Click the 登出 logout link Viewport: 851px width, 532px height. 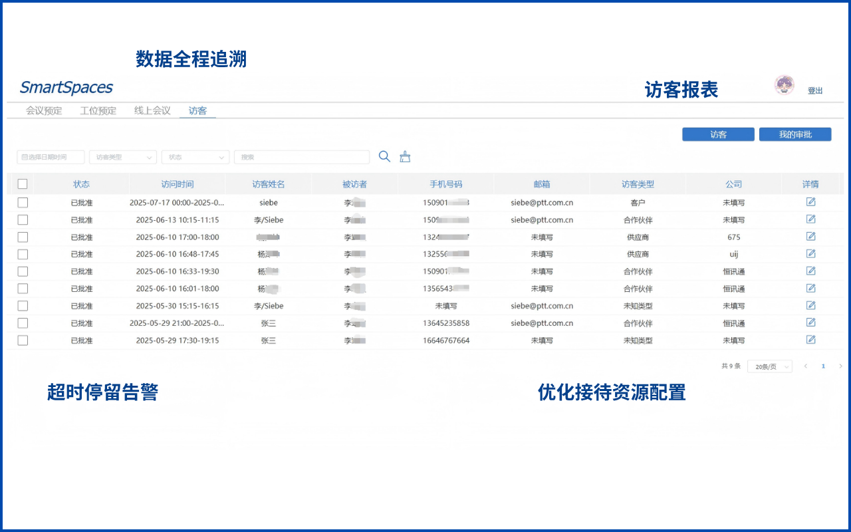point(815,90)
